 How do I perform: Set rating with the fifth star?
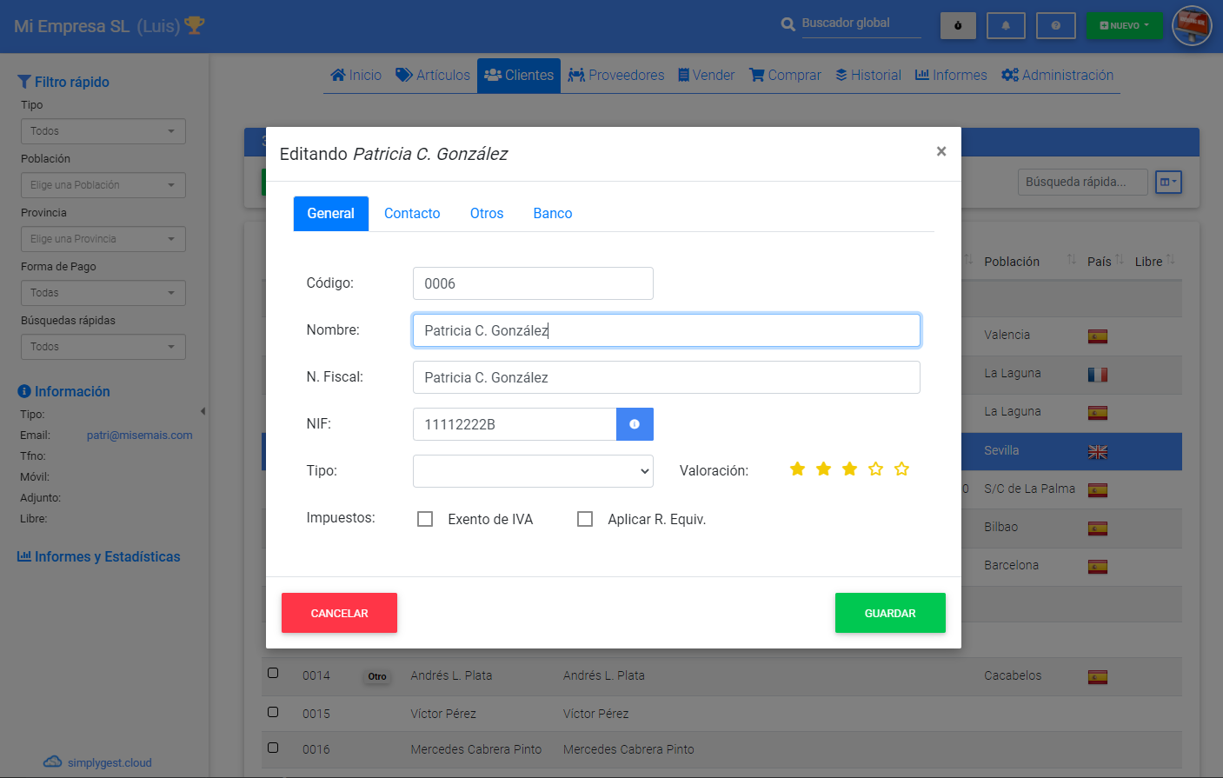[x=901, y=469]
